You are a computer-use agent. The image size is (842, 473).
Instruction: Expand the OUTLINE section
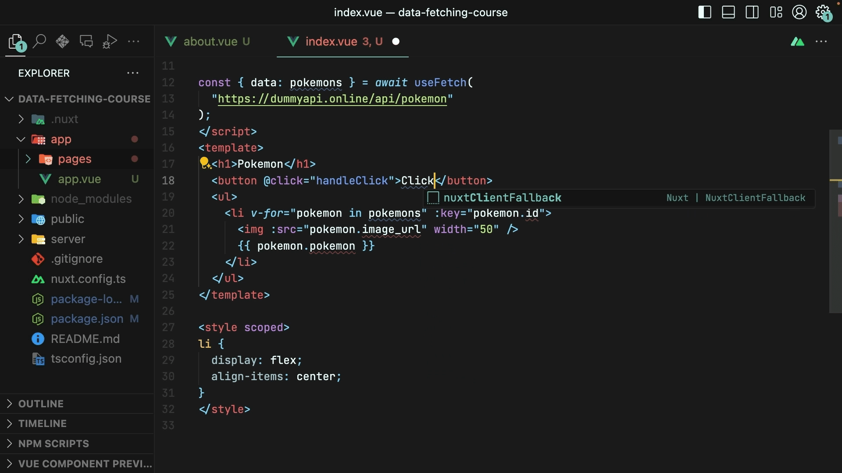pos(77,404)
